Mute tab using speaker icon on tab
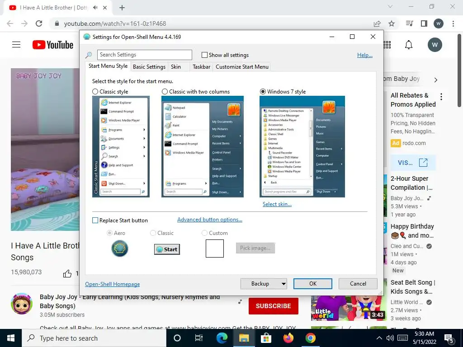Viewport: 463px width, 347px height. point(95,8)
